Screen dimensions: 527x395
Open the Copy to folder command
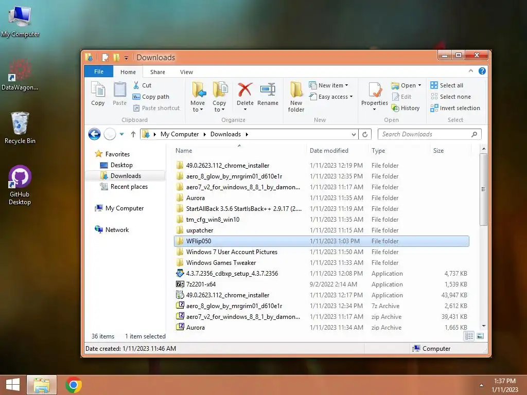[x=219, y=96]
